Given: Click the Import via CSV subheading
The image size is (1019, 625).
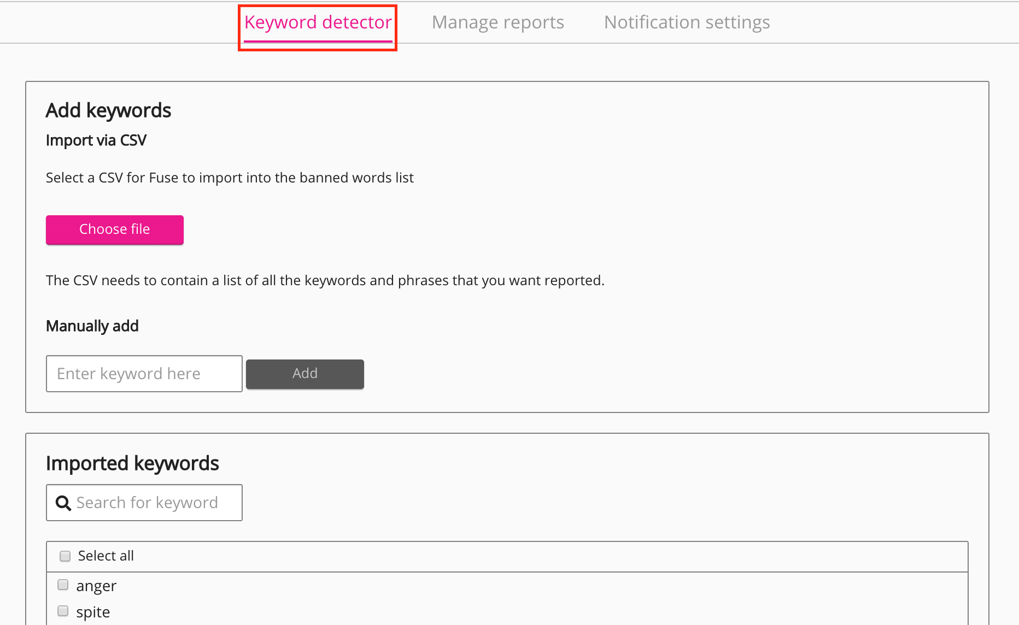Looking at the screenshot, I should coord(96,140).
